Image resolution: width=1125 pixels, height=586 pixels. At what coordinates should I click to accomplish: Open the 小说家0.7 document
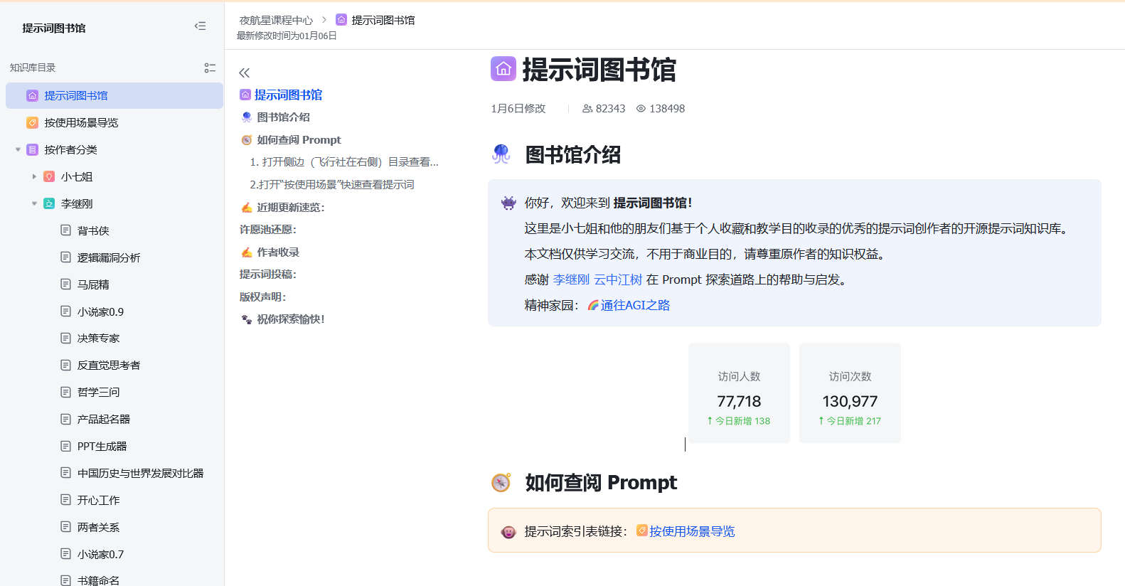pyautogui.click(x=100, y=554)
